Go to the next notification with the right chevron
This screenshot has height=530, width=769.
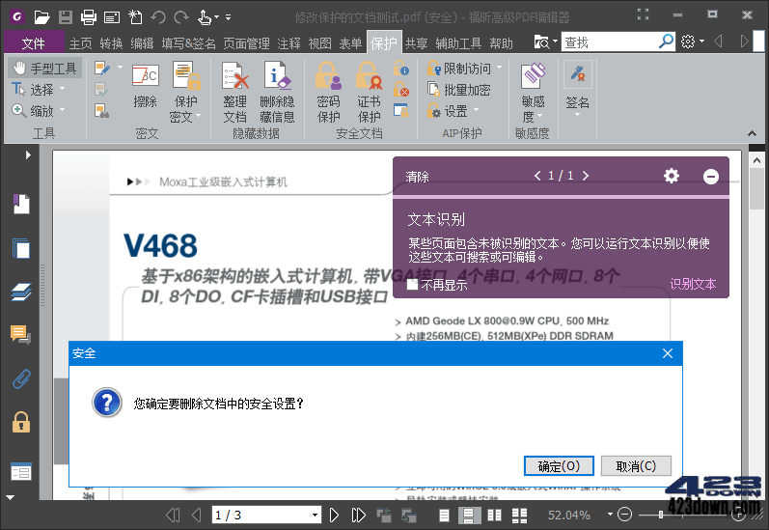[586, 176]
